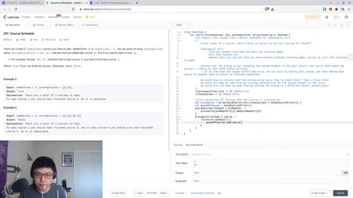
Task: Click the LeetCode logo
Action: tap(11, 17)
